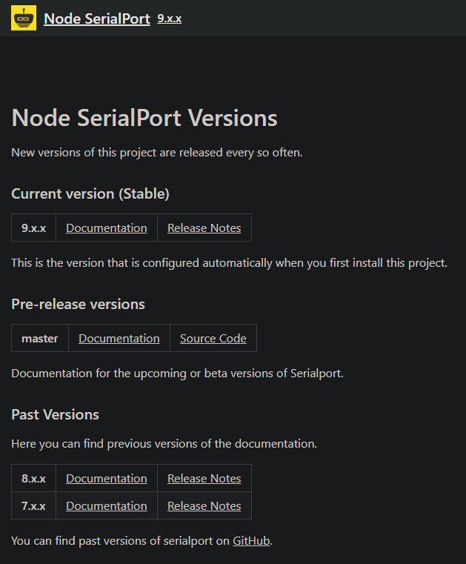View Release Notes for version 9.x.x
The width and height of the screenshot is (466, 564).
pos(204,228)
